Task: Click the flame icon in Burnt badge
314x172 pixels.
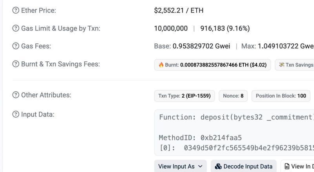Action: click(161, 65)
